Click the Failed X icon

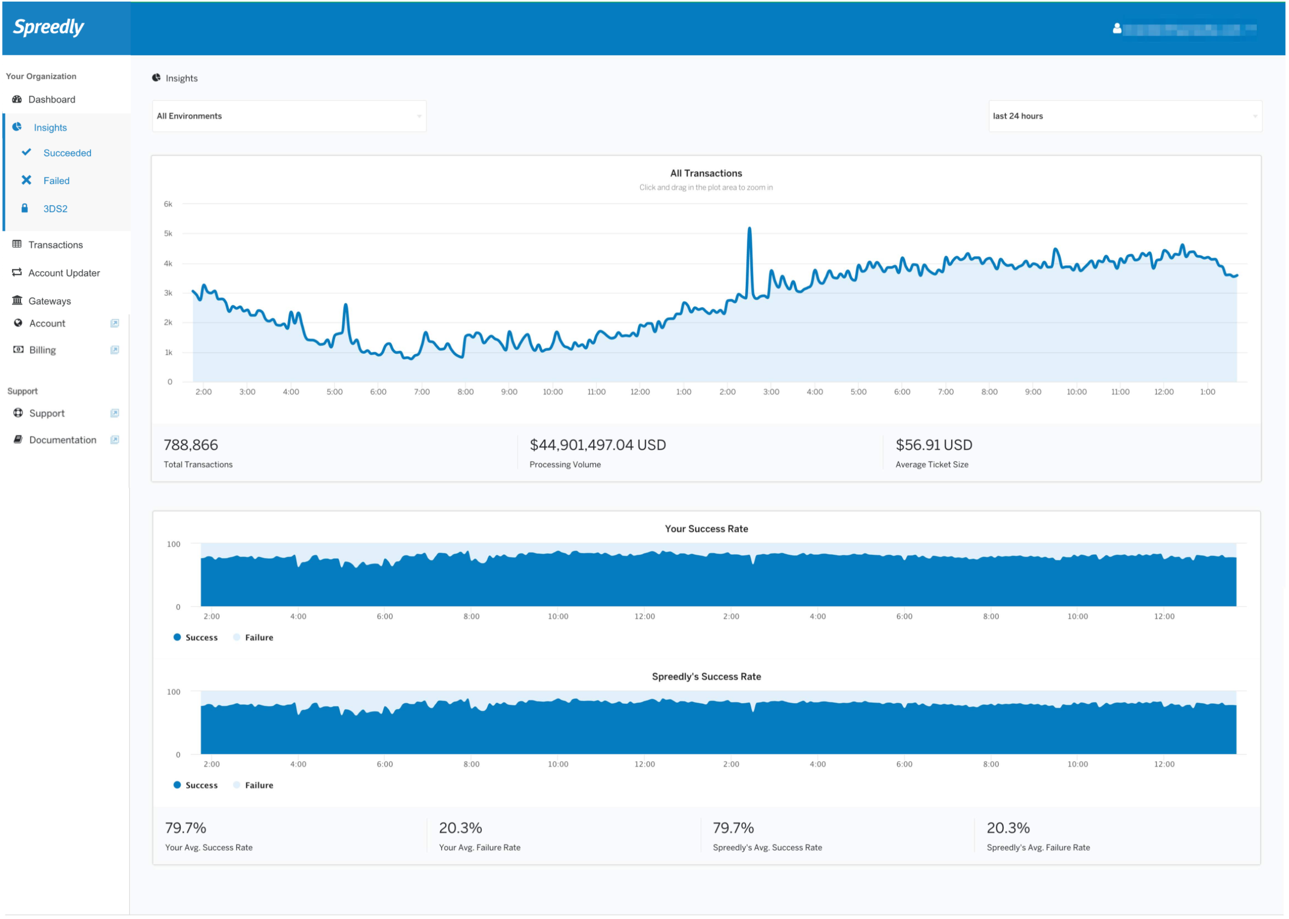(x=26, y=181)
